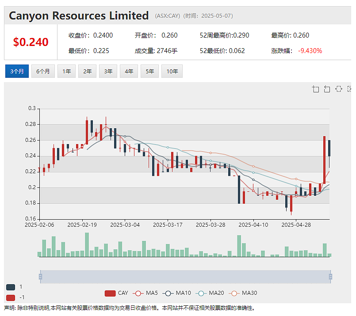Click the dark swatch labeled 1
Image resolution: width=356 pixels, height=316 pixels.
[x=11, y=287]
